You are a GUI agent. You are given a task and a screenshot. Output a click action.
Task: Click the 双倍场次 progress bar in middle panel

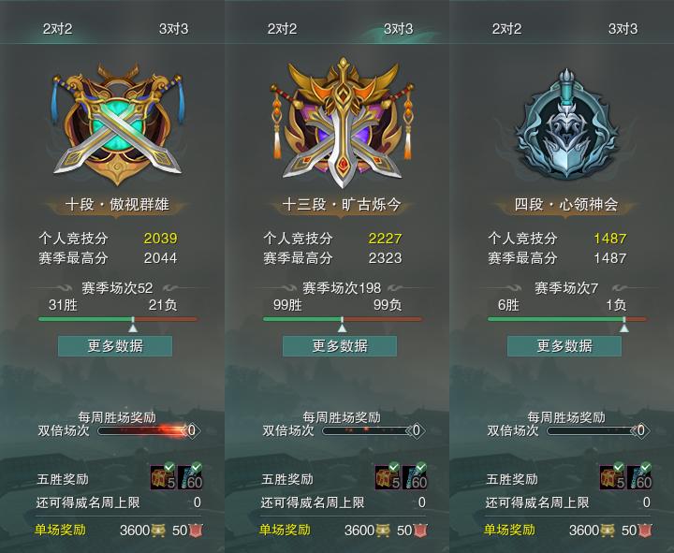(x=368, y=430)
